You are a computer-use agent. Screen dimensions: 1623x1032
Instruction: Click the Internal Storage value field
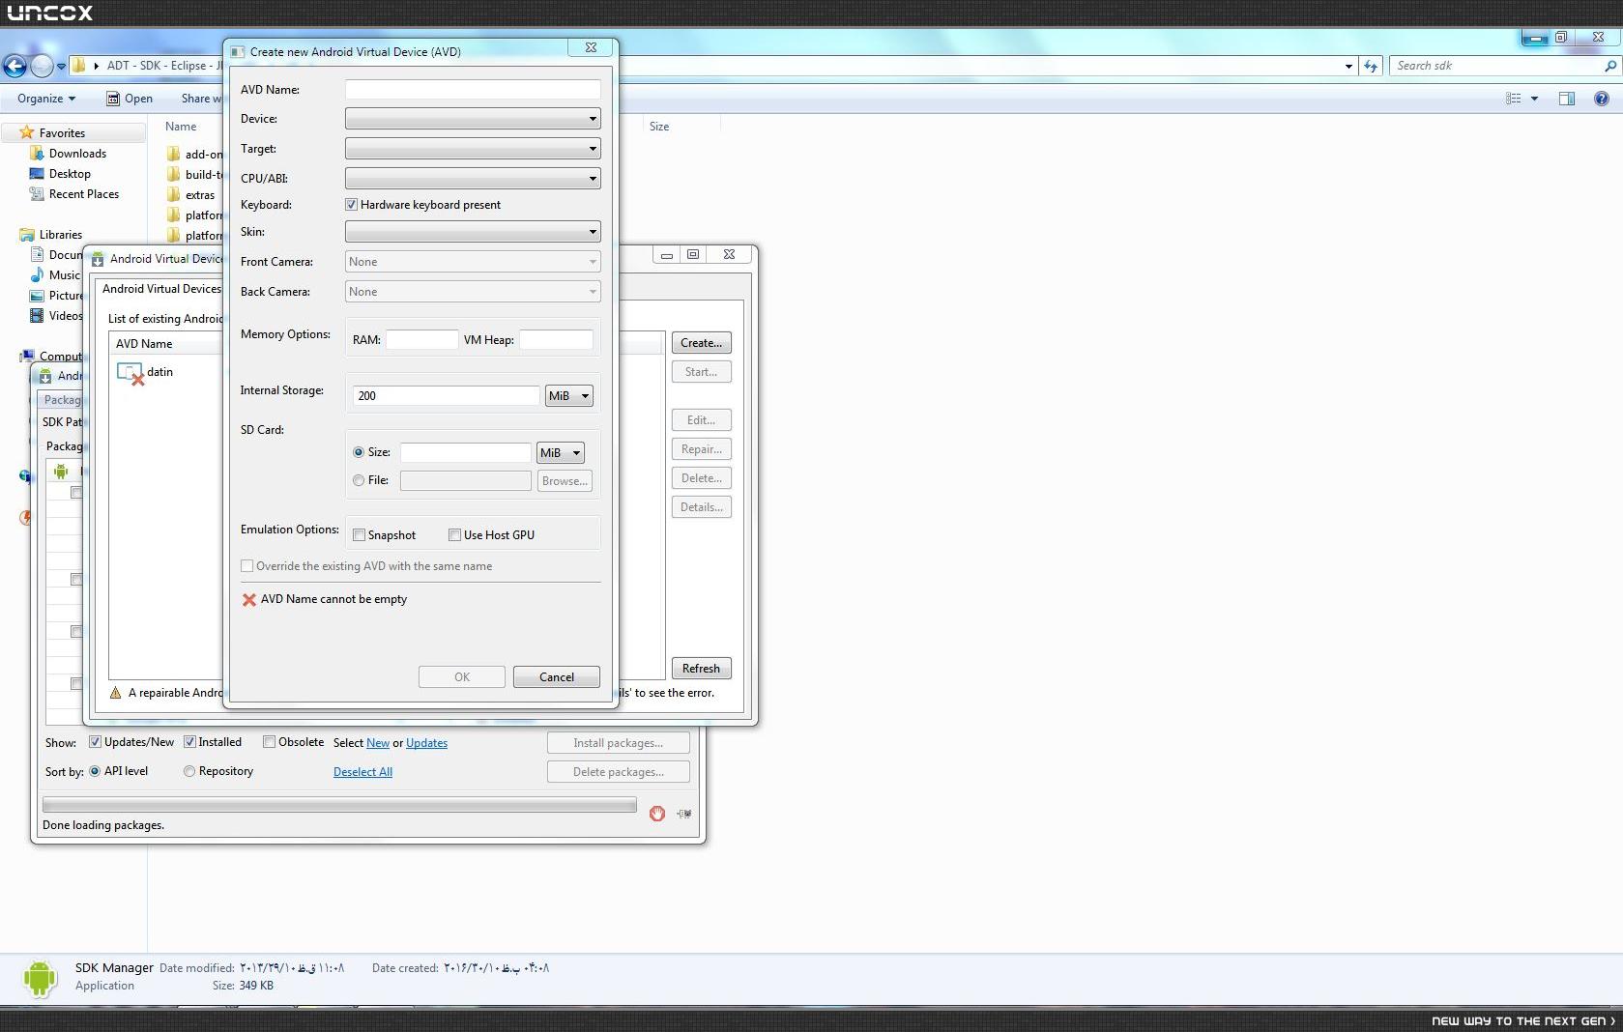pos(446,396)
